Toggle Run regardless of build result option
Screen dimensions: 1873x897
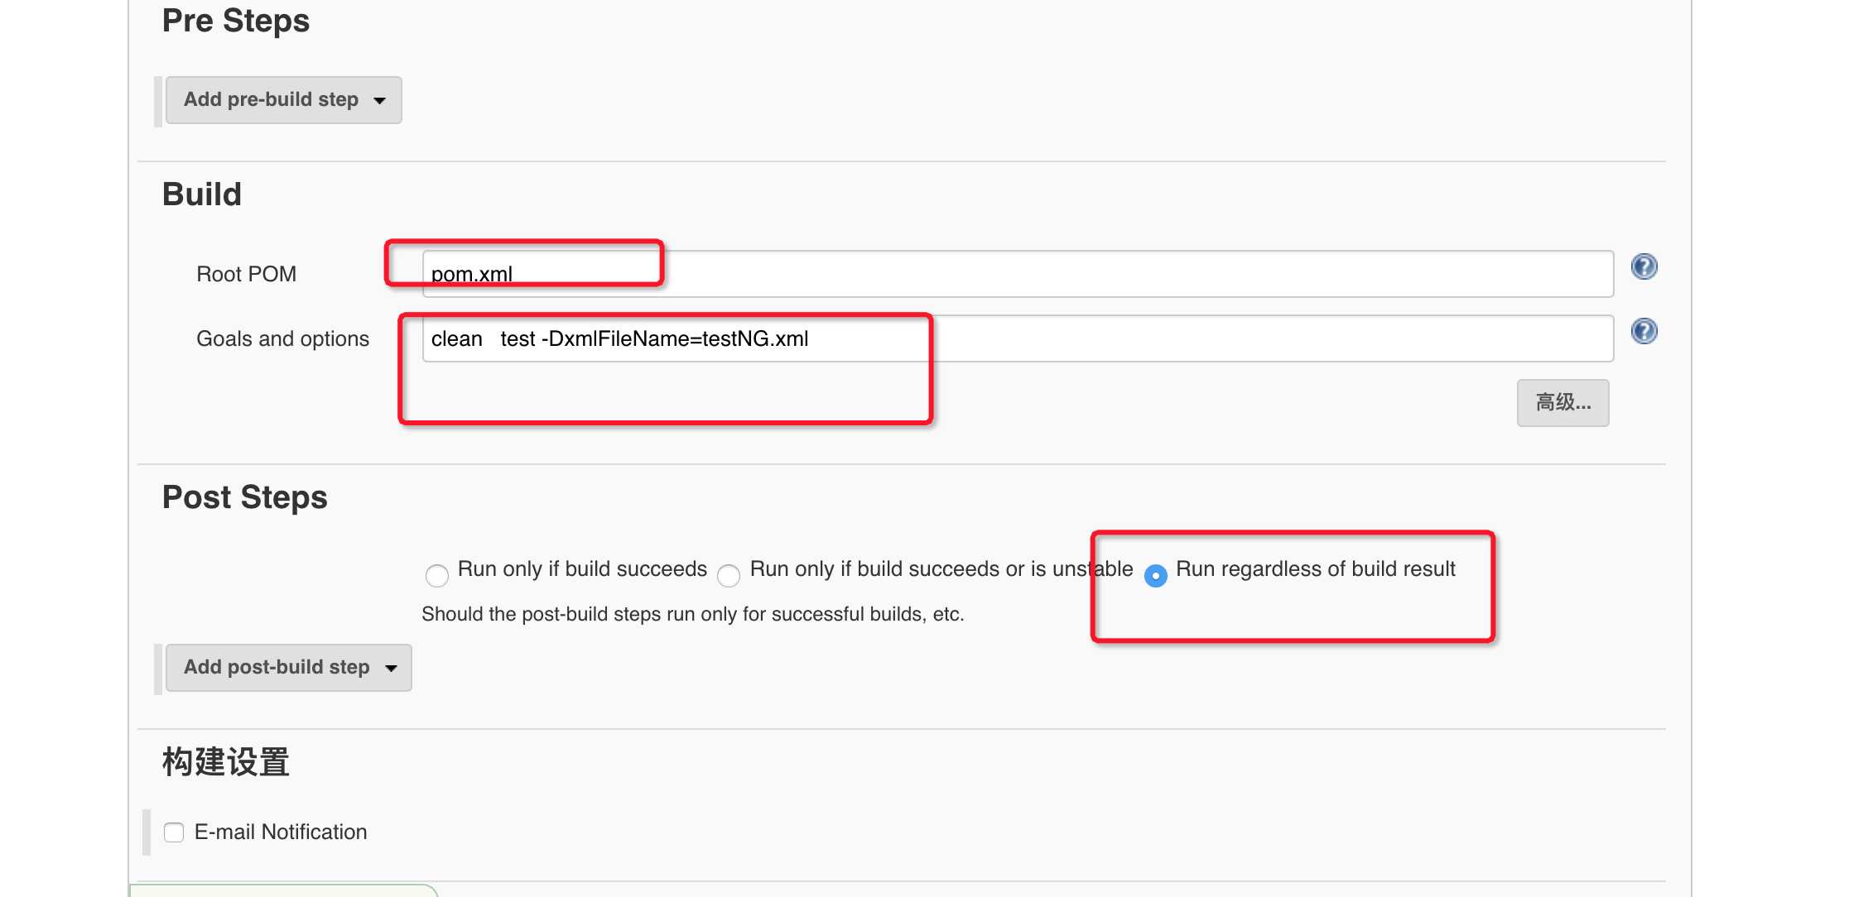tap(1155, 573)
